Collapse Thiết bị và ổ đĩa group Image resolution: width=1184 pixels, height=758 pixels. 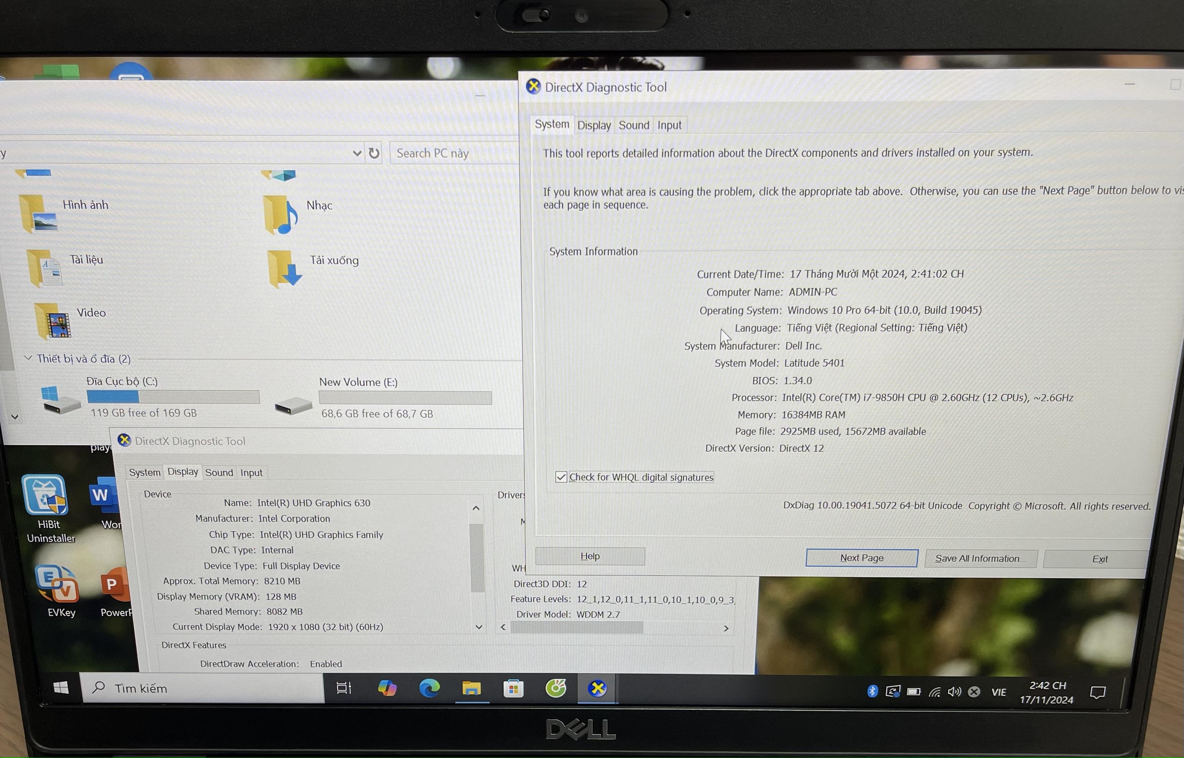point(28,358)
